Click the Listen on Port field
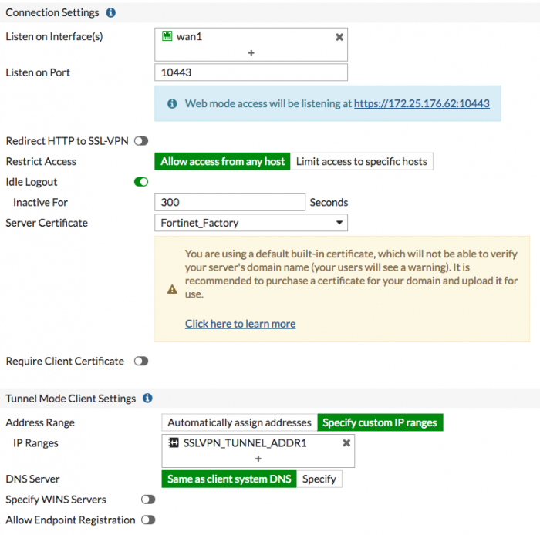 [251, 72]
